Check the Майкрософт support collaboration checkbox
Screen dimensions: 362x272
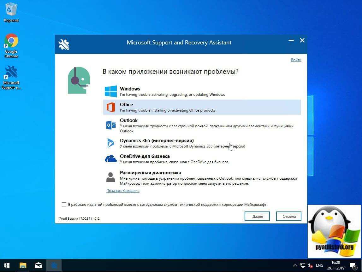pos(63,205)
